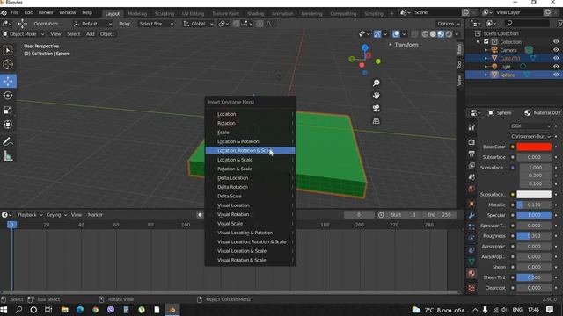Open the viewport Select menu
563x316 pixels.
tap(74, 34)
